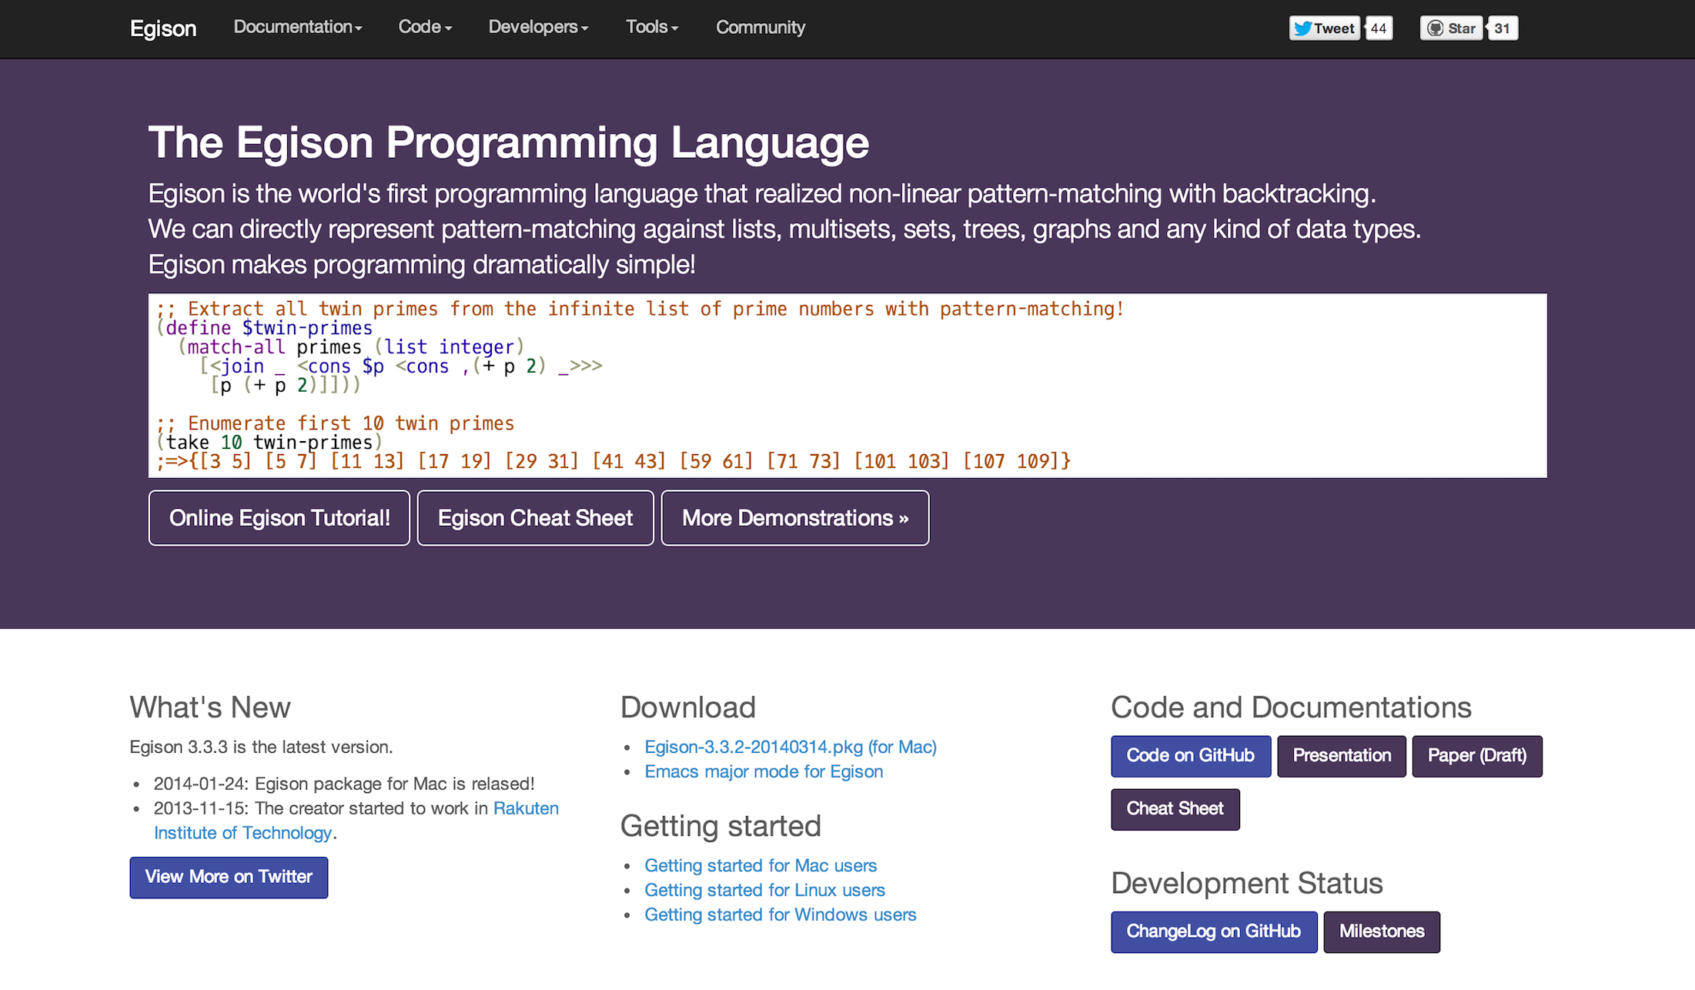Click the Twitter bird Tweet button

click(1324, 28)
